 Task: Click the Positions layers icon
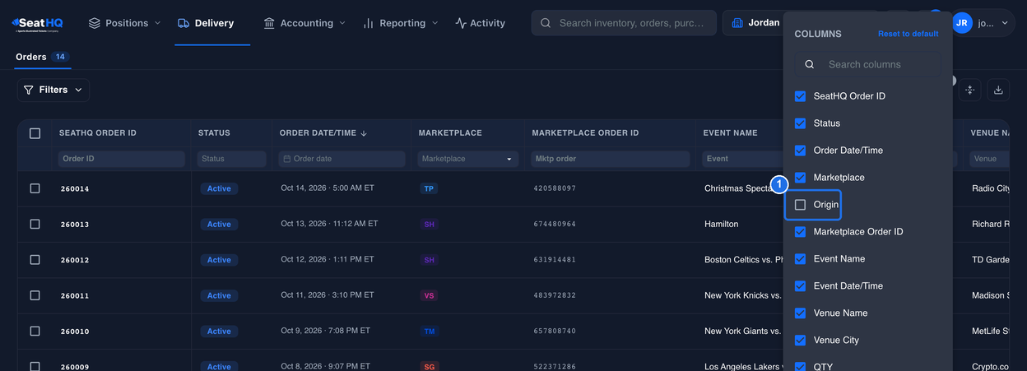click(95, 23)
